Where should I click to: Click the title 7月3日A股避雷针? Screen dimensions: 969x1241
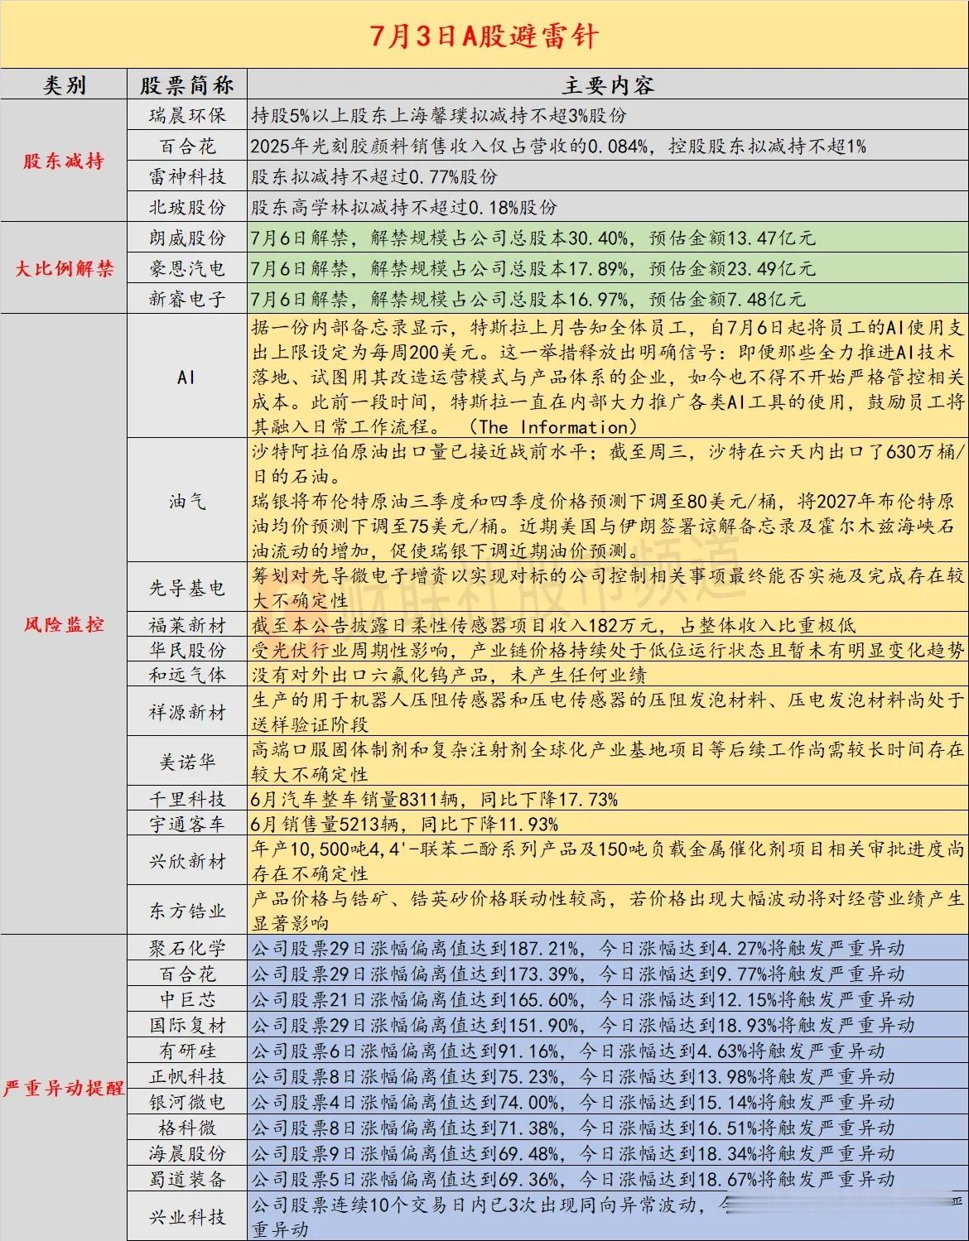[484, 36]
